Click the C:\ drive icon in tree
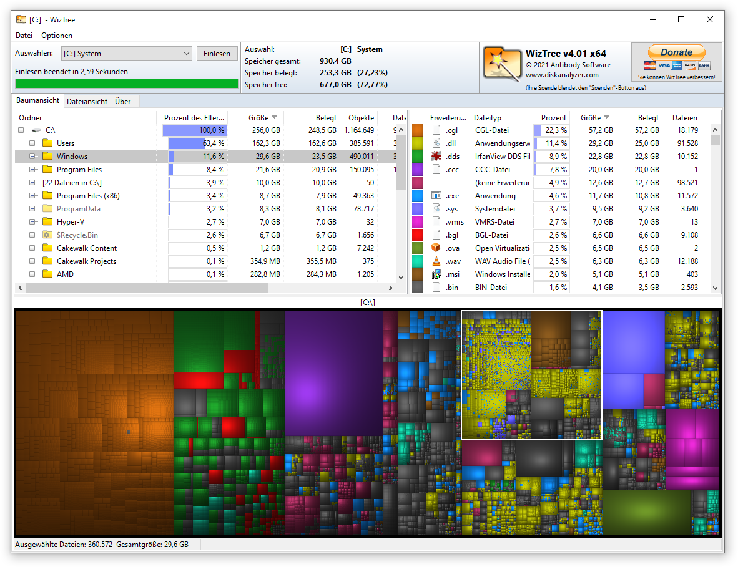 click(37, 130)
